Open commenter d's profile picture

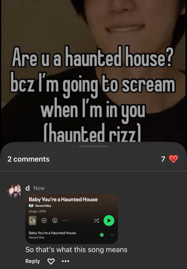[x=14, y=191]
